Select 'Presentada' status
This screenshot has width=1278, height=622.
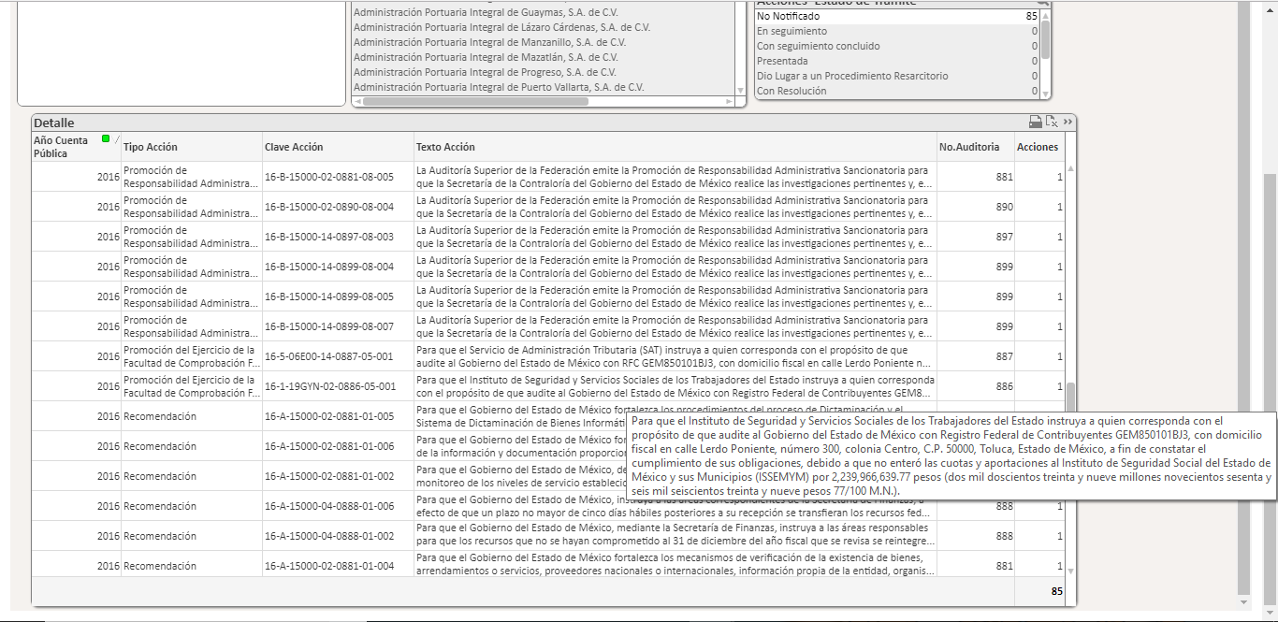[897, 61]
